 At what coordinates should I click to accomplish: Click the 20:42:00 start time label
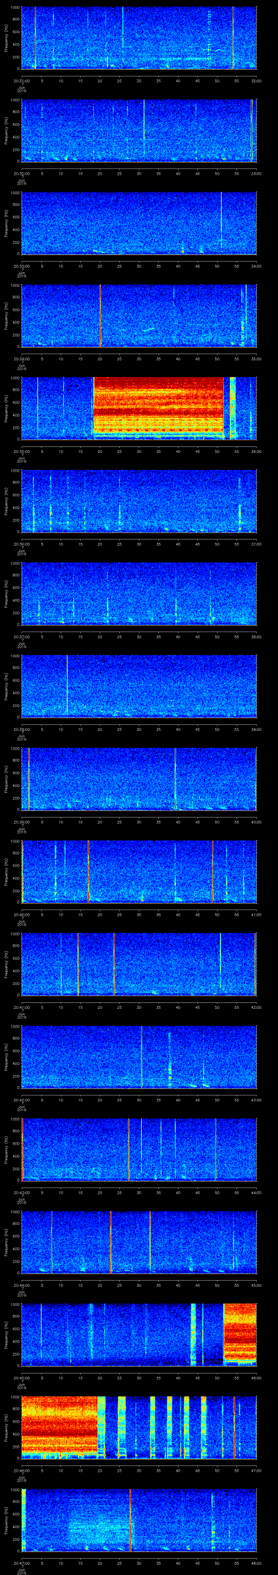pos(22,1100)
